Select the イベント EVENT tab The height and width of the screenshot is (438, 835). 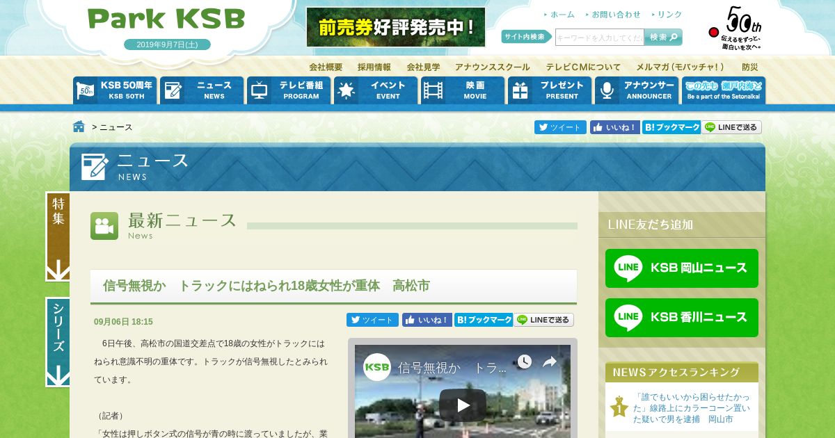(x=376, y=90)
